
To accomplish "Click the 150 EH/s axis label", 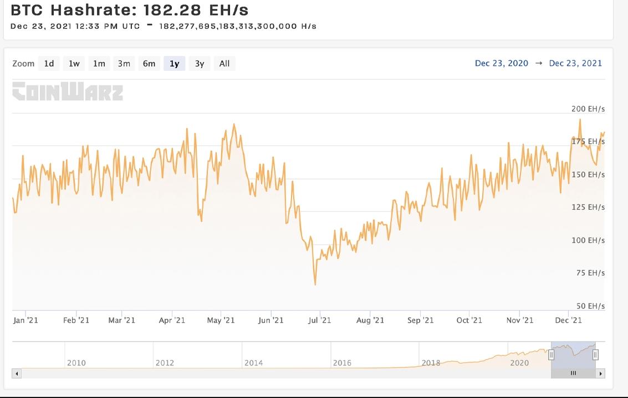I will 588,175.
